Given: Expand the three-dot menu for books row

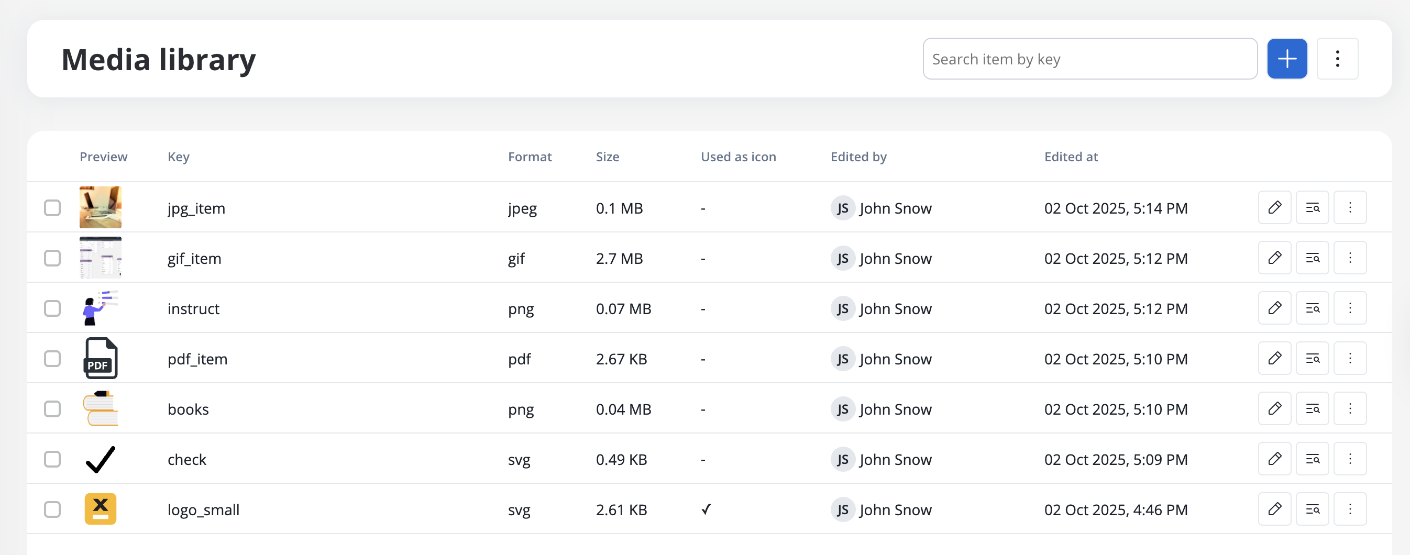Looking at the screenshot, I should (x=1350, y=409).
